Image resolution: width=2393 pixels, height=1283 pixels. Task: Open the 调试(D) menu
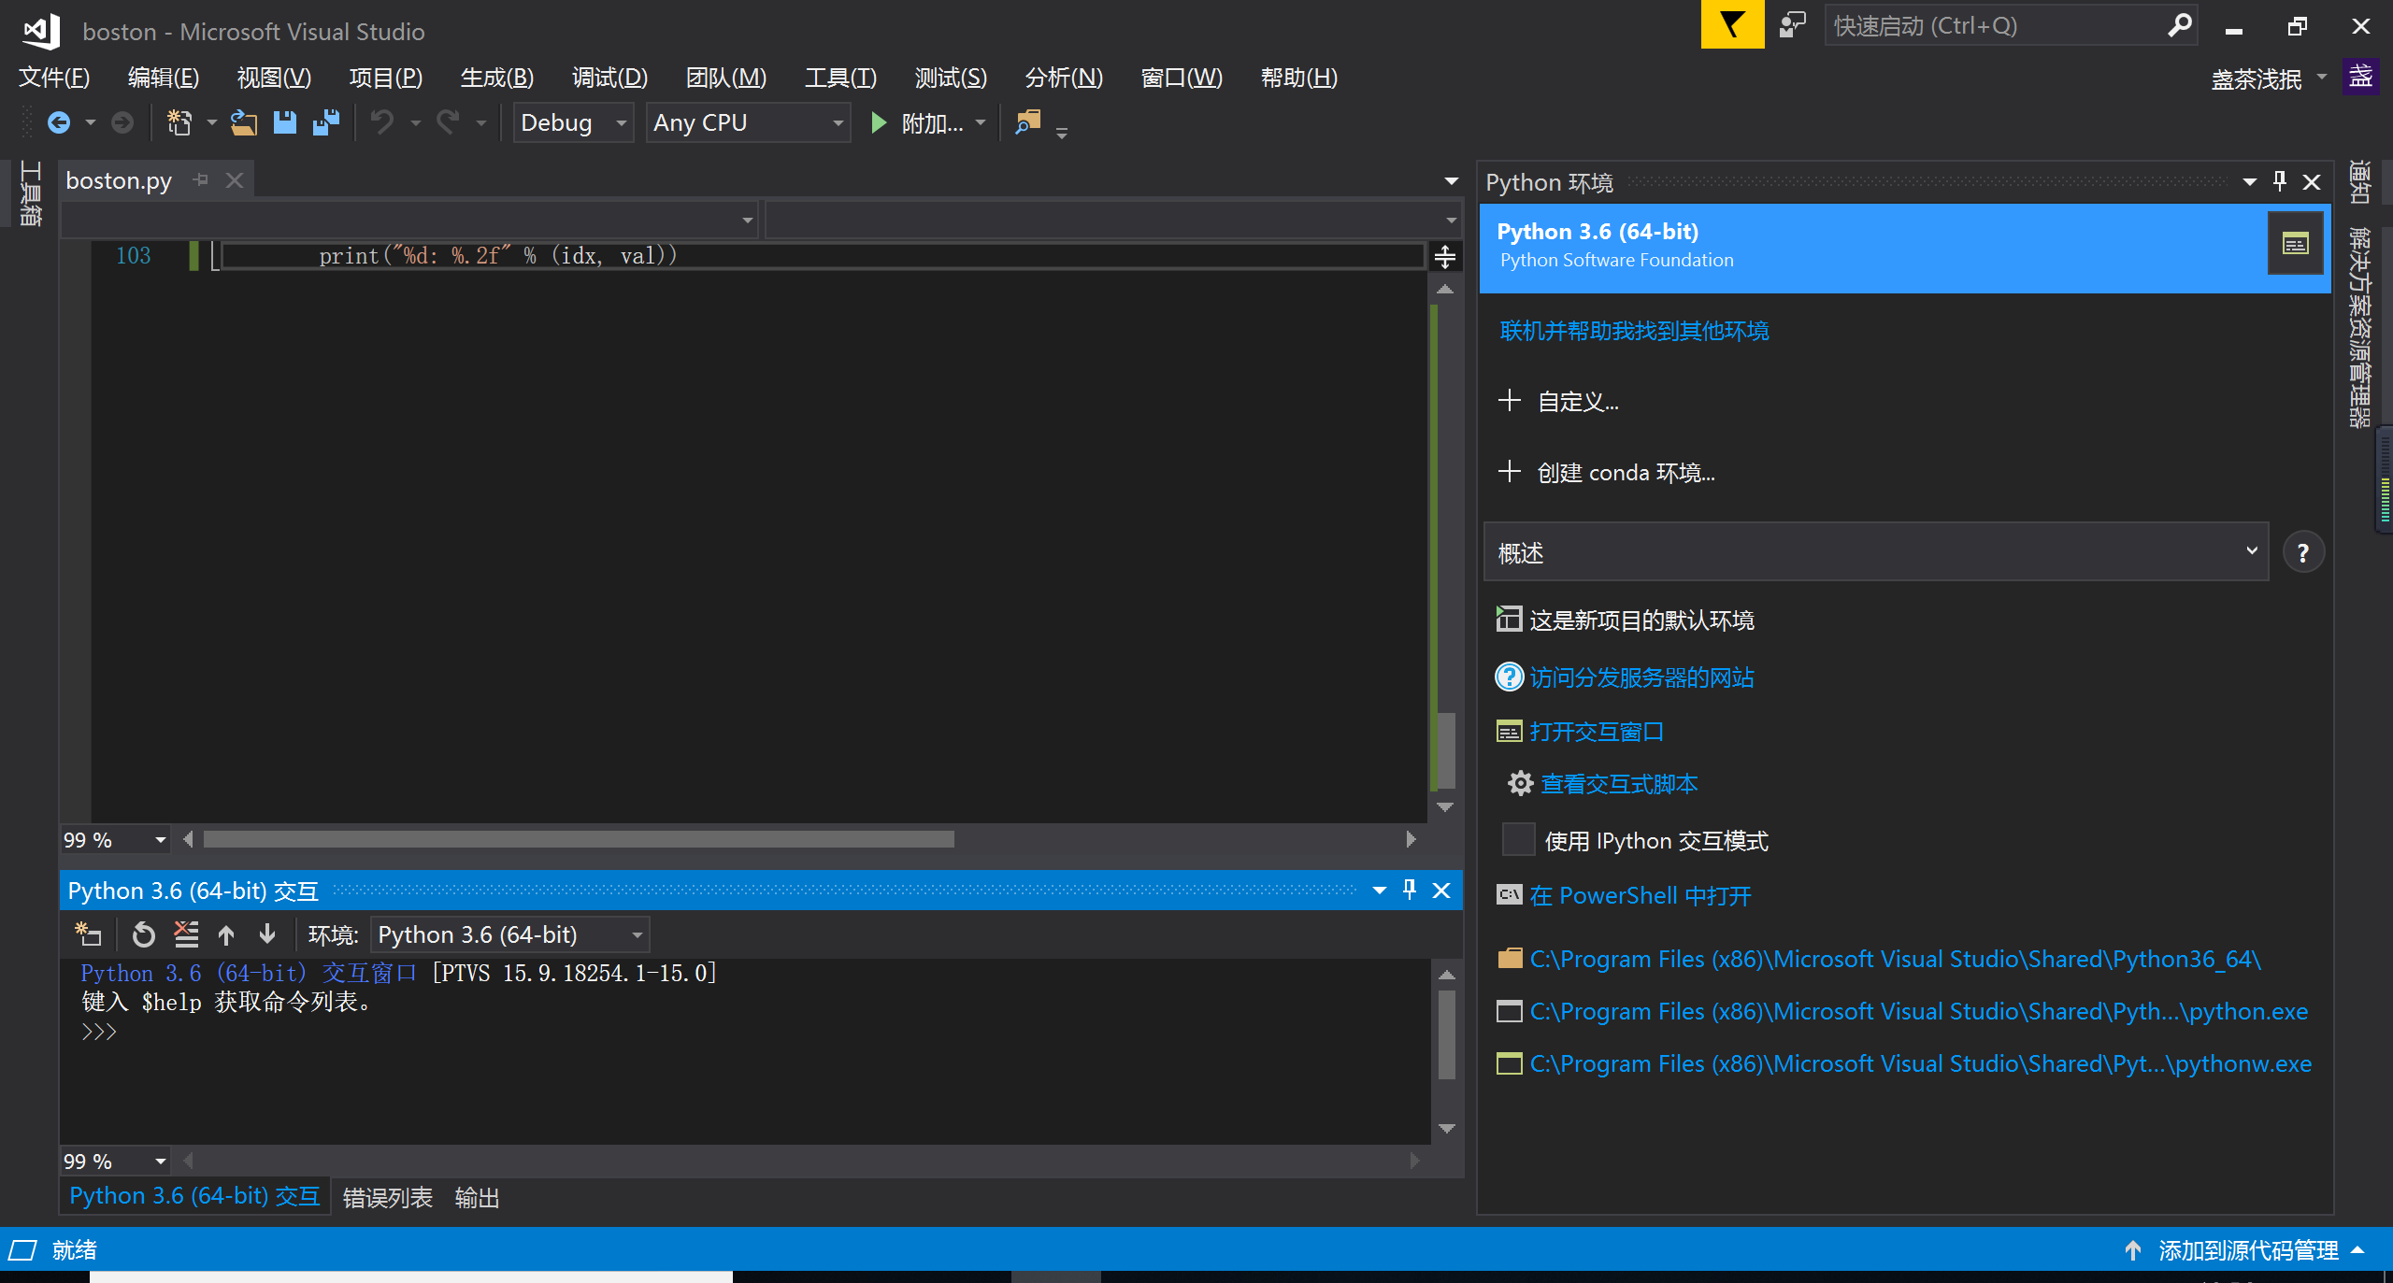click(x=609, y=78)
